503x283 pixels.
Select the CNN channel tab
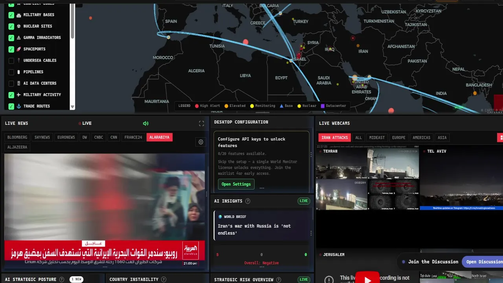(x=114, y=138)
